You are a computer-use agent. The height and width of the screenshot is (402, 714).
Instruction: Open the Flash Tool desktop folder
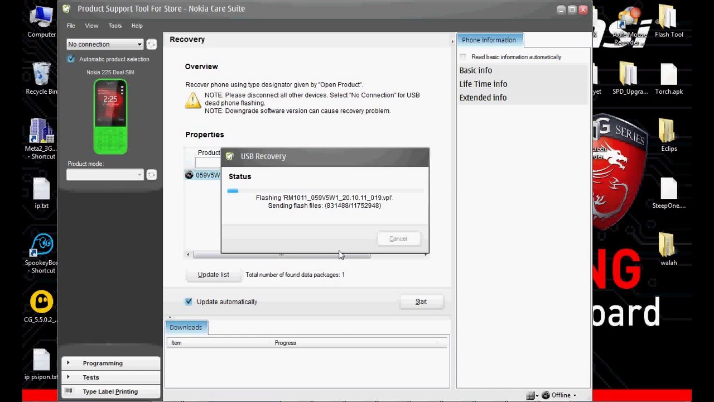click(669, 21)
